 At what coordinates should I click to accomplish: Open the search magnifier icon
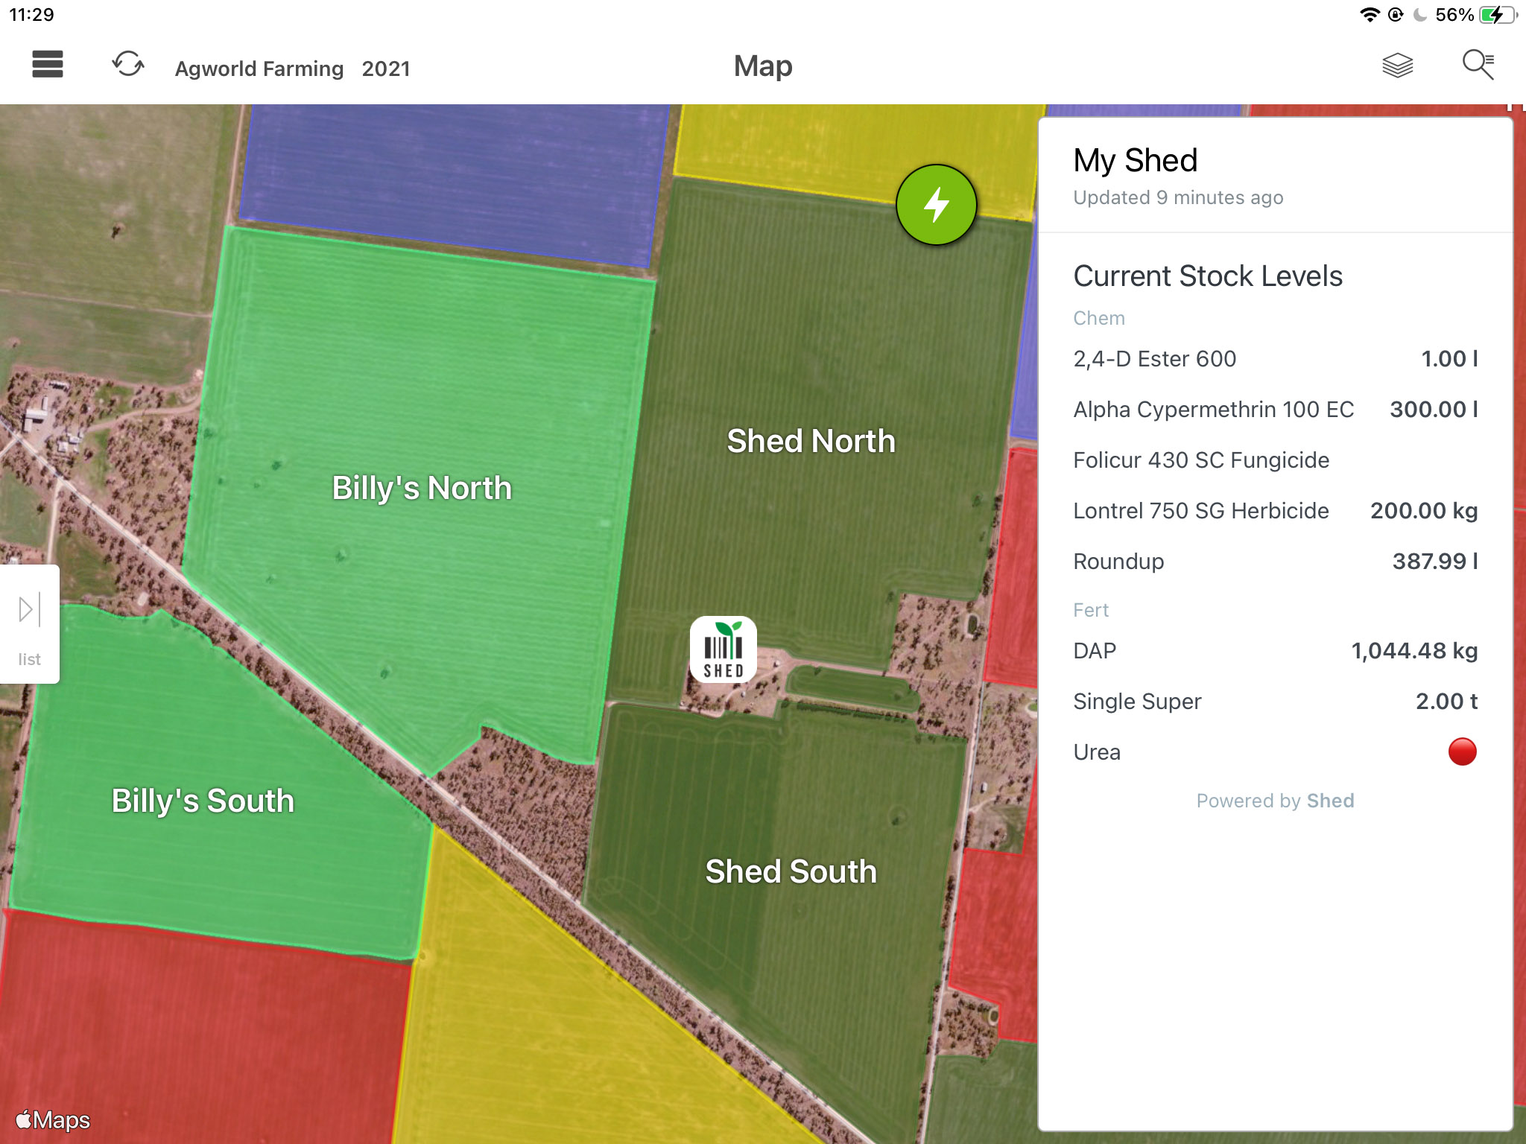pyautogui.click(x=1478, y=65)
